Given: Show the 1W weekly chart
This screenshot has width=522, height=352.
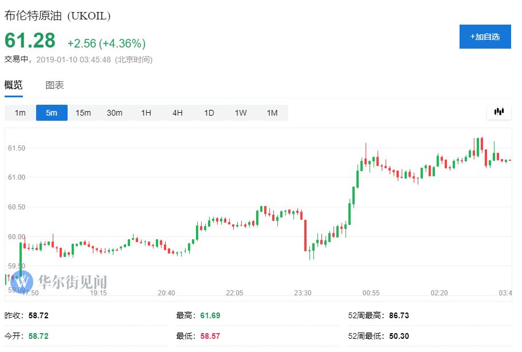Looking at the screenshot, I should [x=241, y=113].
